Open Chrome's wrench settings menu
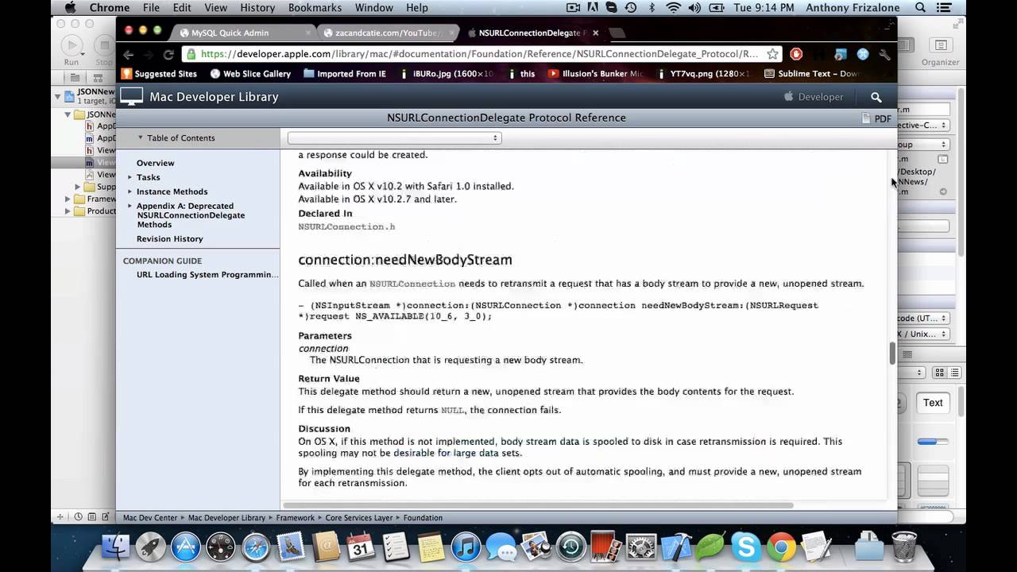 coord(884,54)
